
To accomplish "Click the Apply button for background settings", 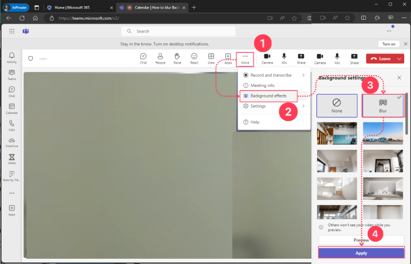I will point(361,253).
